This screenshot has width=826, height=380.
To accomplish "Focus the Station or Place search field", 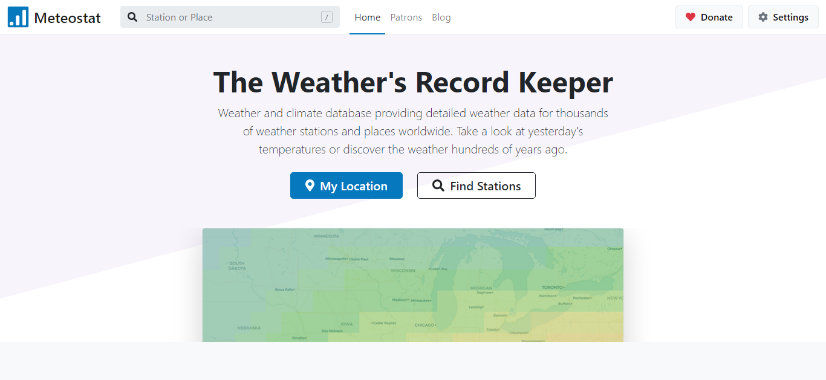I will [x=230, y=18].
